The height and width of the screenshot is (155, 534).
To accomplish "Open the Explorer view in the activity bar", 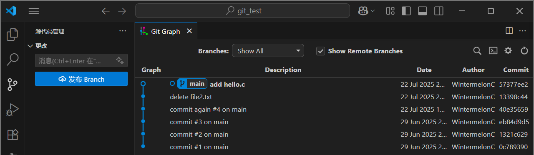I will click(x=13, y=34).
